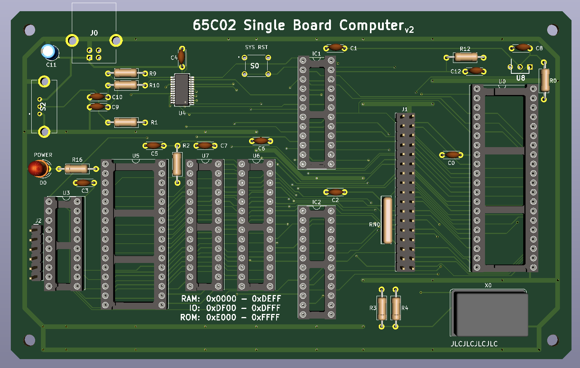Click the 65C02 Single Board Computer title

click(x=303, y=25)
